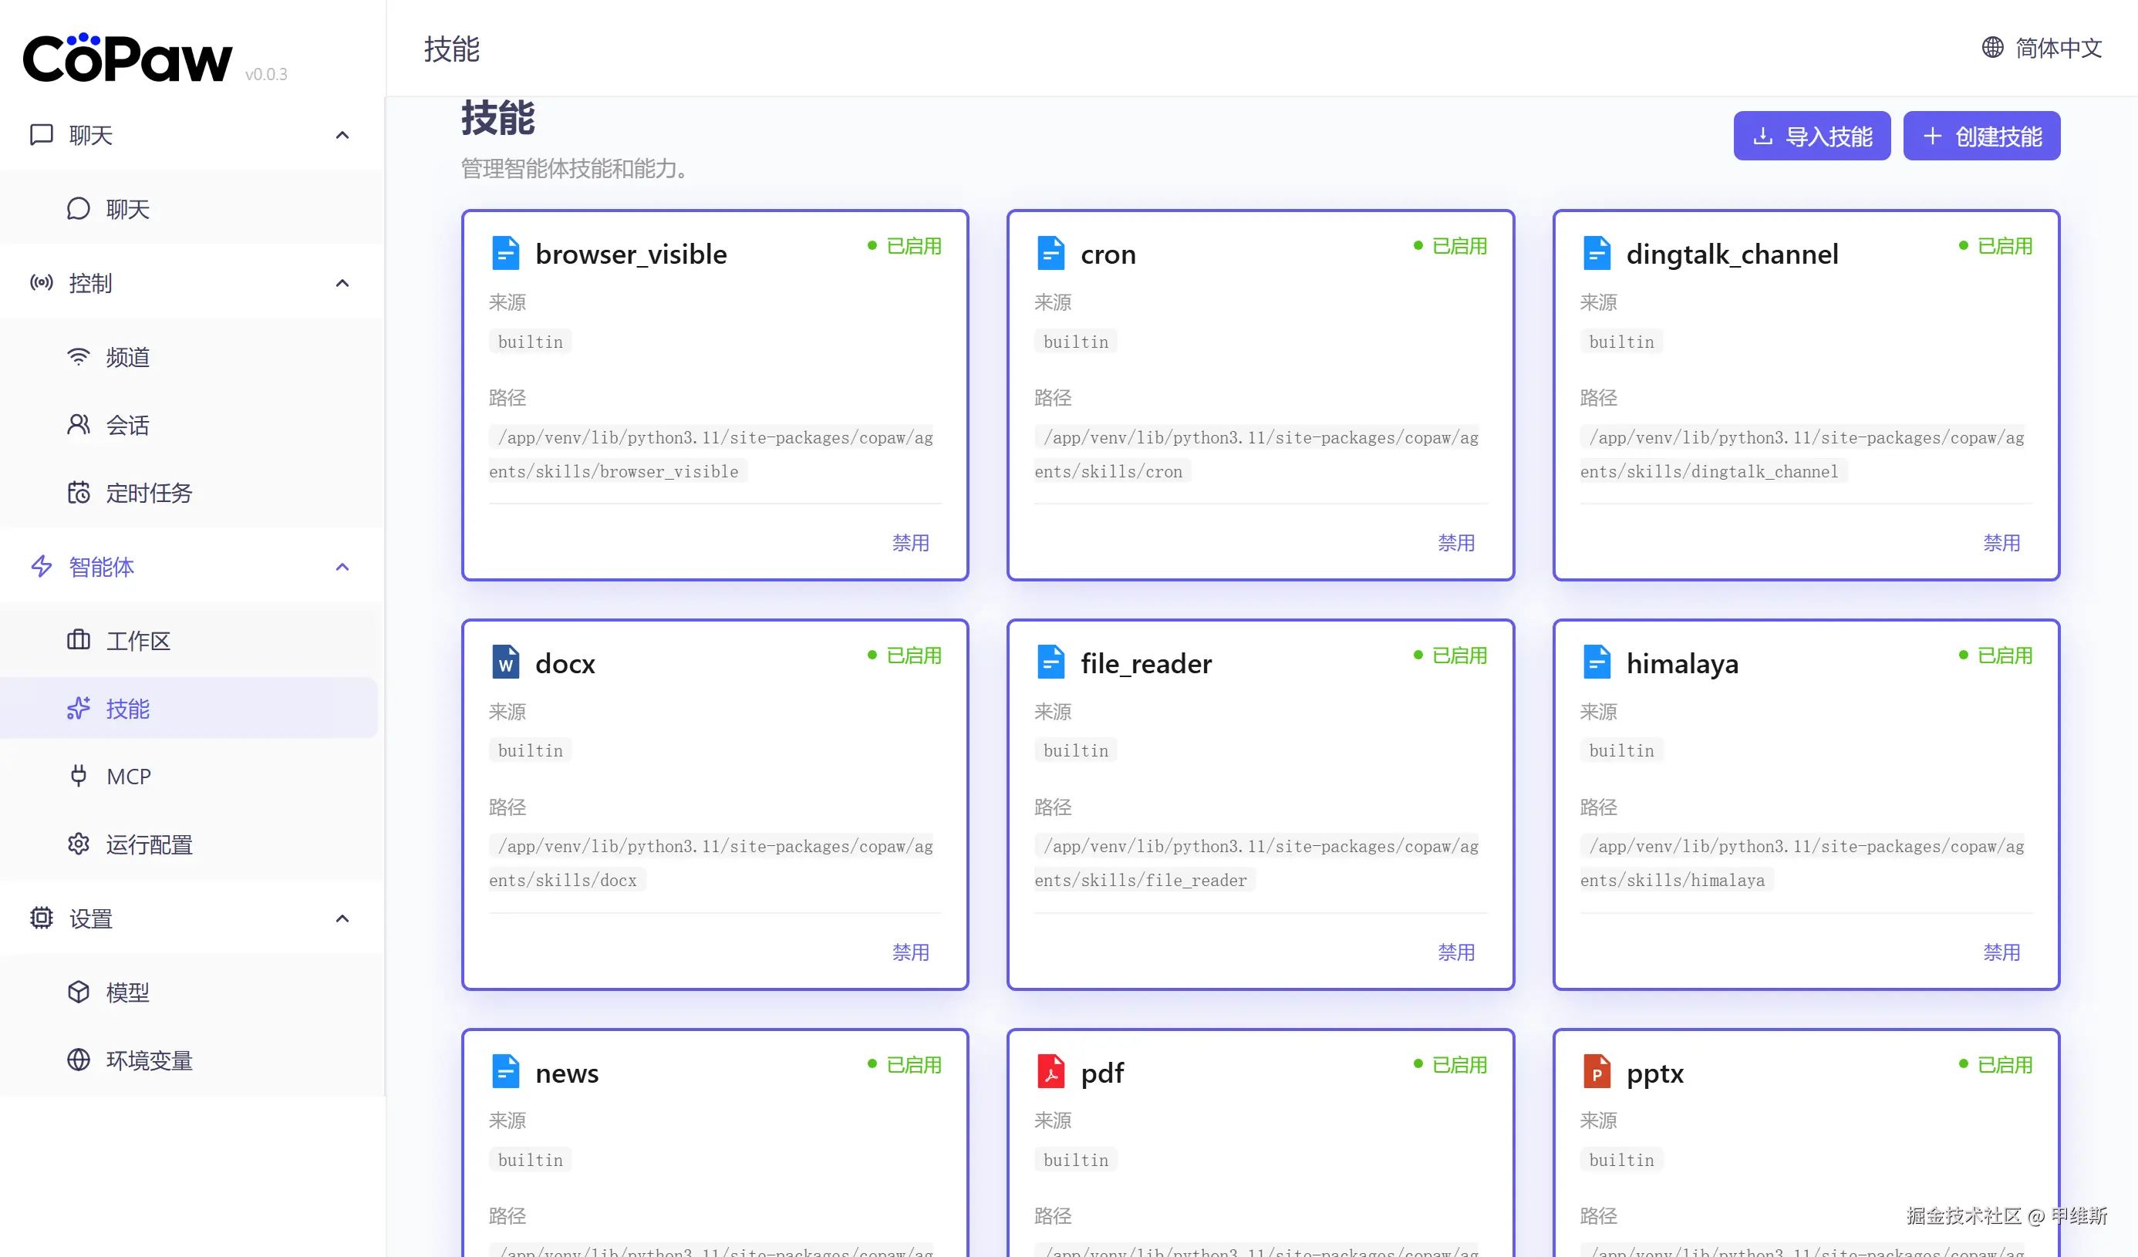Click the 创建技能 button

(x=1981, y=136)
